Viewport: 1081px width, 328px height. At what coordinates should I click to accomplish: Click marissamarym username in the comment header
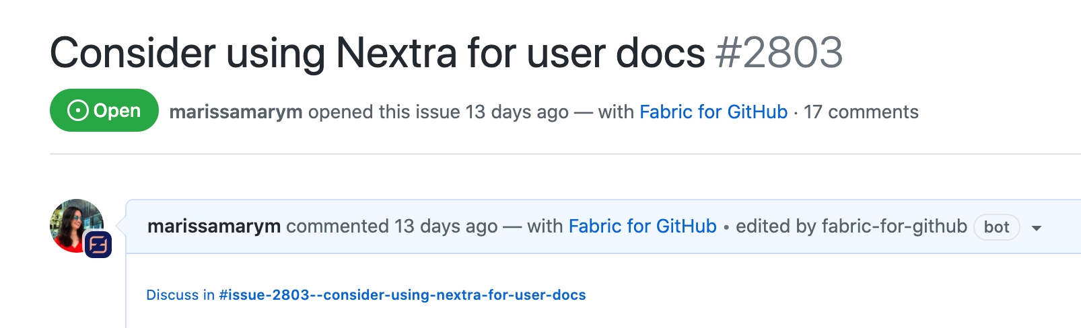coord(214,226)
